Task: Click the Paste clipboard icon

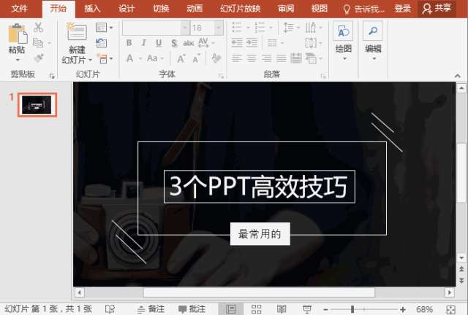Action: tap(18, 34)
